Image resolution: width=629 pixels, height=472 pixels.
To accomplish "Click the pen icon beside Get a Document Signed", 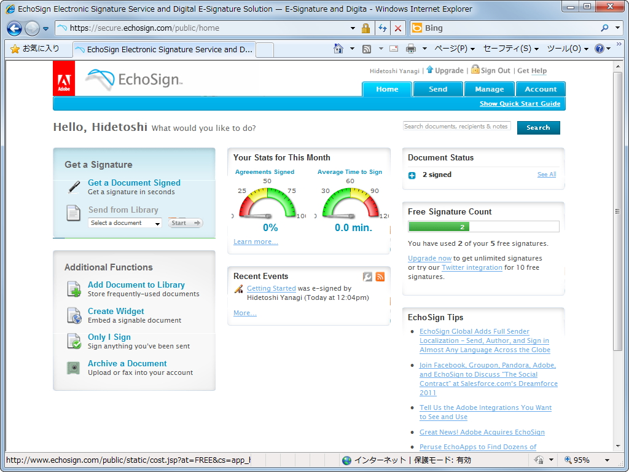I will click(x=74, y=187).
